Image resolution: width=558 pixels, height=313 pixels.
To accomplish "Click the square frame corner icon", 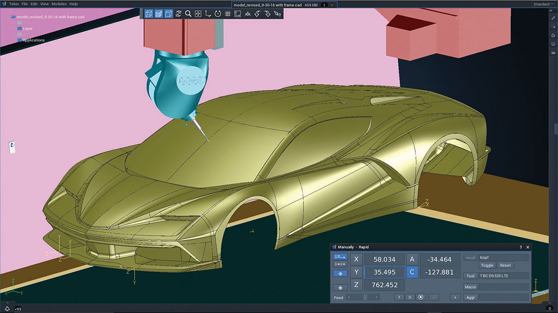I will [x=238, y=14].
